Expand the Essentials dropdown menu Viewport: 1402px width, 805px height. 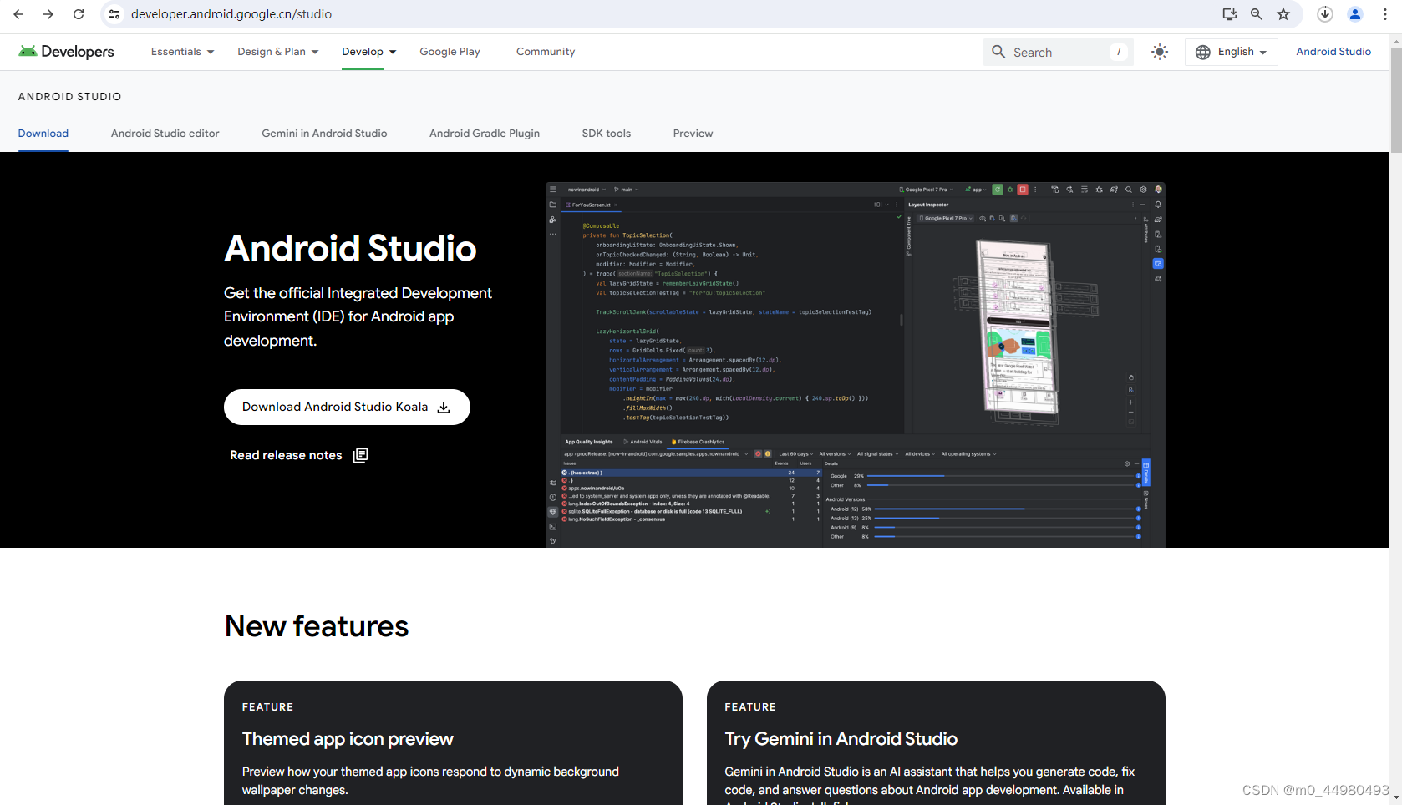183,52
